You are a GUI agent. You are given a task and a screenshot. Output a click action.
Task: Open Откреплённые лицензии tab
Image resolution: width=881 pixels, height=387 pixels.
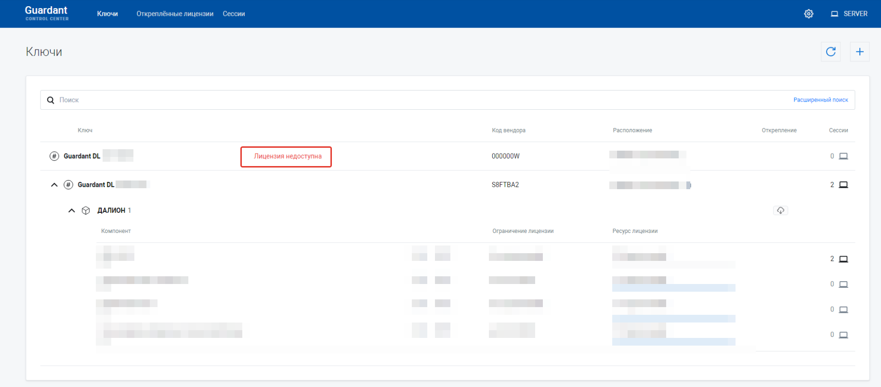pyautogui.click(x=175, y=14)
